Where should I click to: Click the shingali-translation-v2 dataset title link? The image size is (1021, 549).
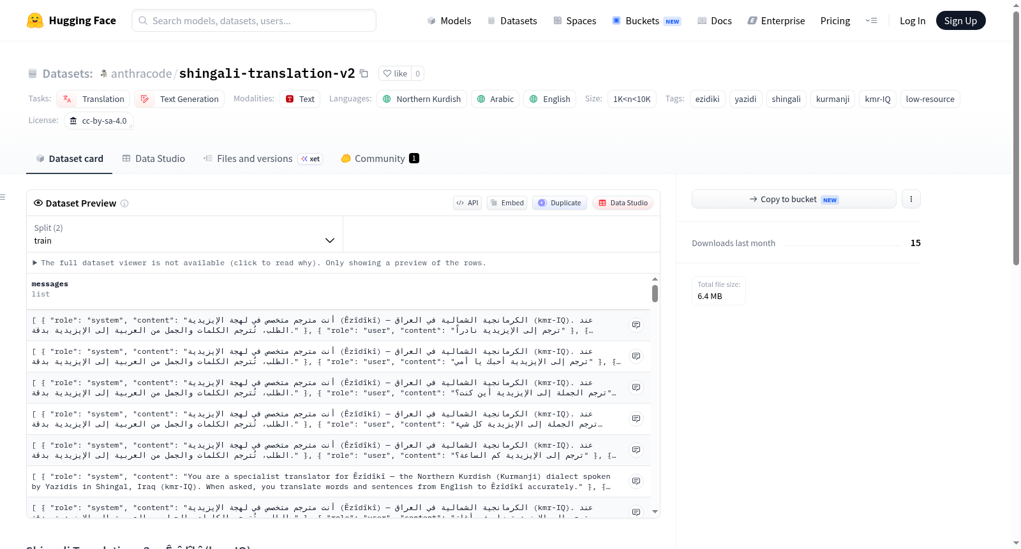coord(267,73)
